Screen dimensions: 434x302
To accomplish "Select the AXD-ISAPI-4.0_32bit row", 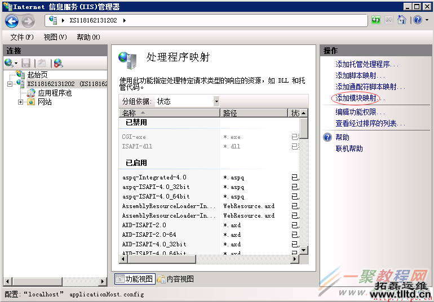I will click(x=209, y=244).
